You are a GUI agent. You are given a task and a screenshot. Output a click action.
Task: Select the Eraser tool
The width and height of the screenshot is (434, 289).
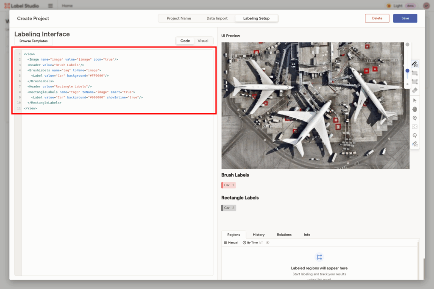tap(415, 90)
